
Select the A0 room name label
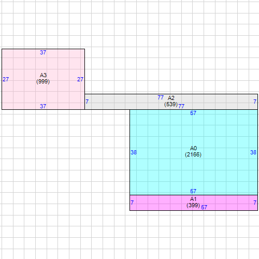[193, 148]
